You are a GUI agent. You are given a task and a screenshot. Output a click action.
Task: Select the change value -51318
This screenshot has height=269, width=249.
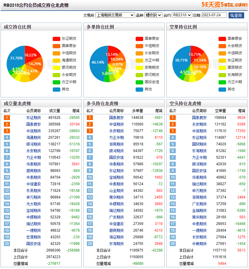[x=74, y=144]
